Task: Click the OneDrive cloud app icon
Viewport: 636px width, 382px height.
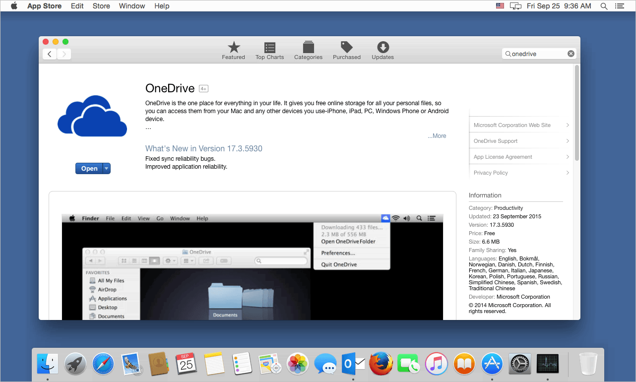Action: point(92,116)
